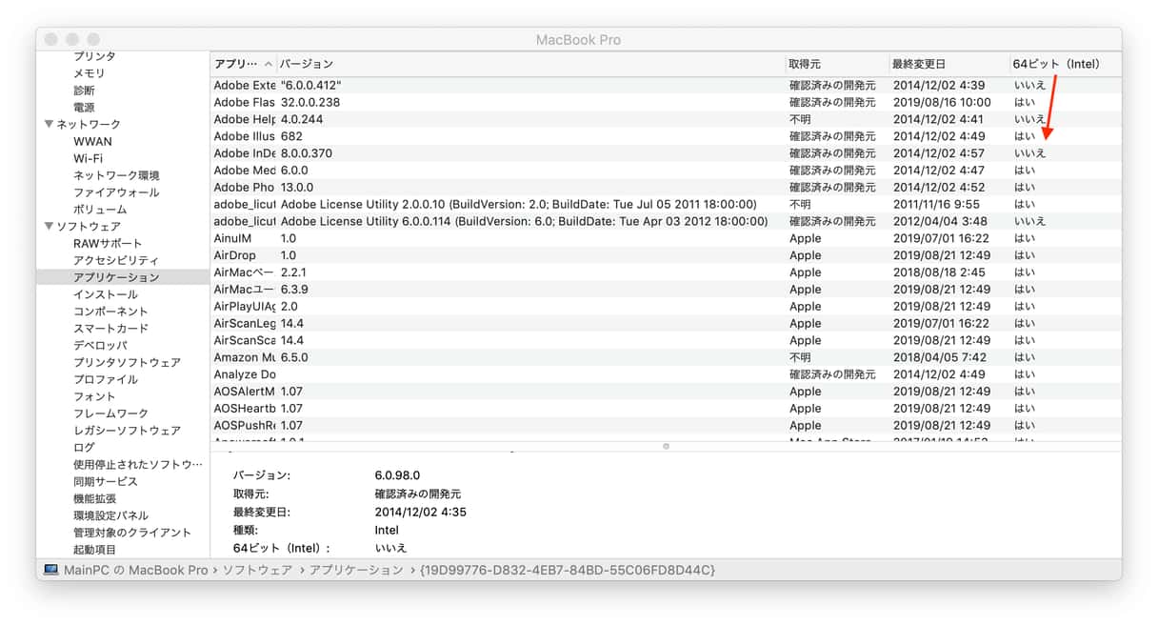Select the AirDrop application row
Screen dimensions: 1158x625
(666, 255)
